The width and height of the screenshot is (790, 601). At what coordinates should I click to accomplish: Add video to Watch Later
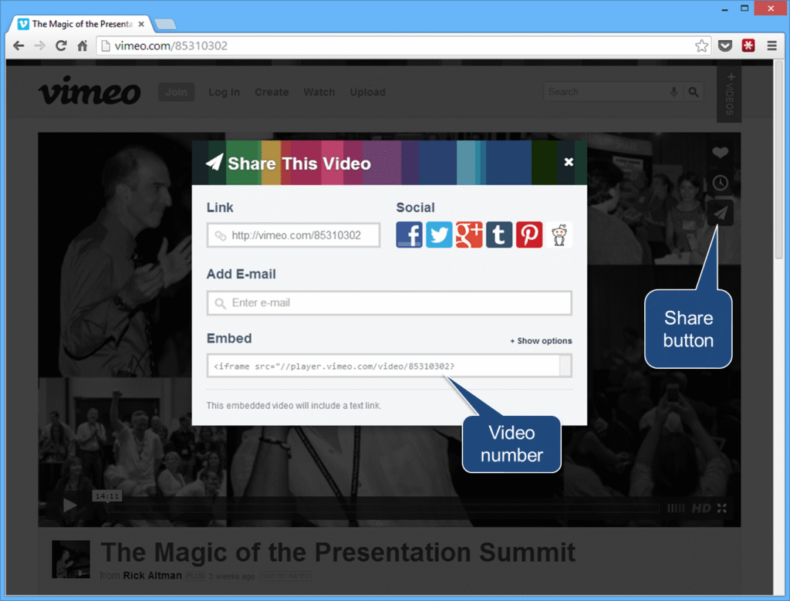click(720, 183)
